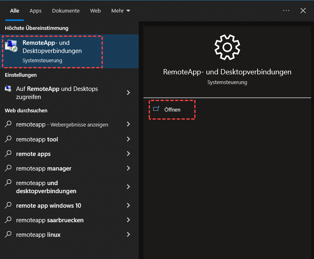Select the Alle tab

15,11
